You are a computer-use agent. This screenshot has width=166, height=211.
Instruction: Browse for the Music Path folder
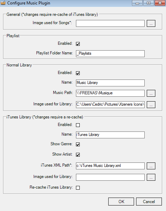151,93
